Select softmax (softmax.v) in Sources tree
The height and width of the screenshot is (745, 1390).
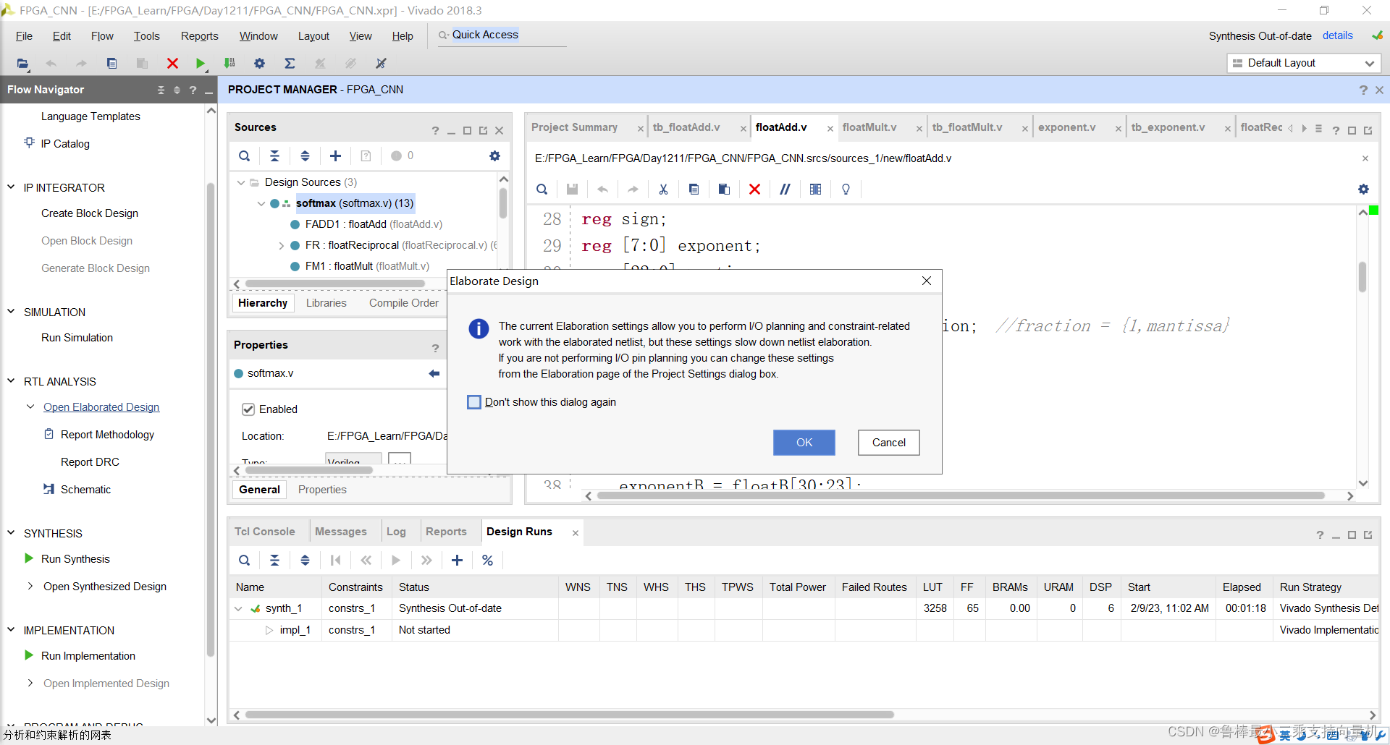355,203
